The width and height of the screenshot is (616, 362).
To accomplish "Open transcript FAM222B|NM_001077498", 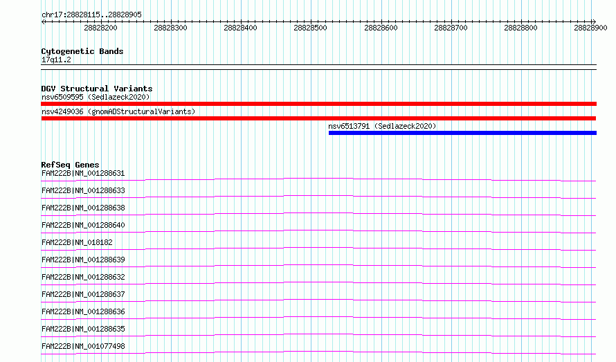I will (83, 346).
